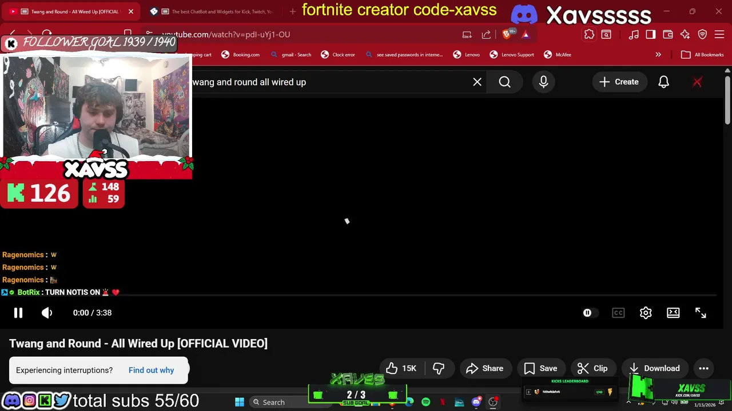Screen dimensions: 732x411
Task: Toggle the browser sidebar panel
Action: click(651, 34)
